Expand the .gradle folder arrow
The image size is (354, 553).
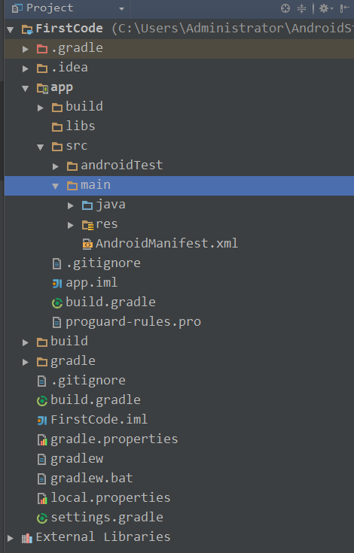(26, 49)
